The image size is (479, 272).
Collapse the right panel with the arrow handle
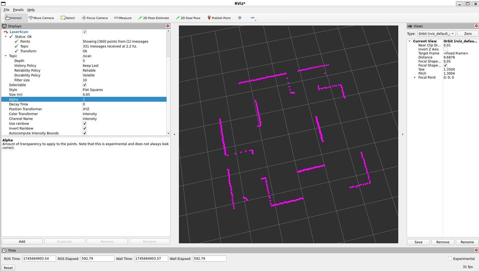pos(402,134)
